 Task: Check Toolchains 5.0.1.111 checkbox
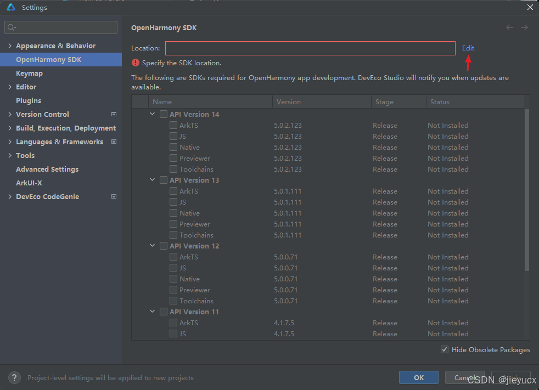pyautogui.click(x=173, y=235)
